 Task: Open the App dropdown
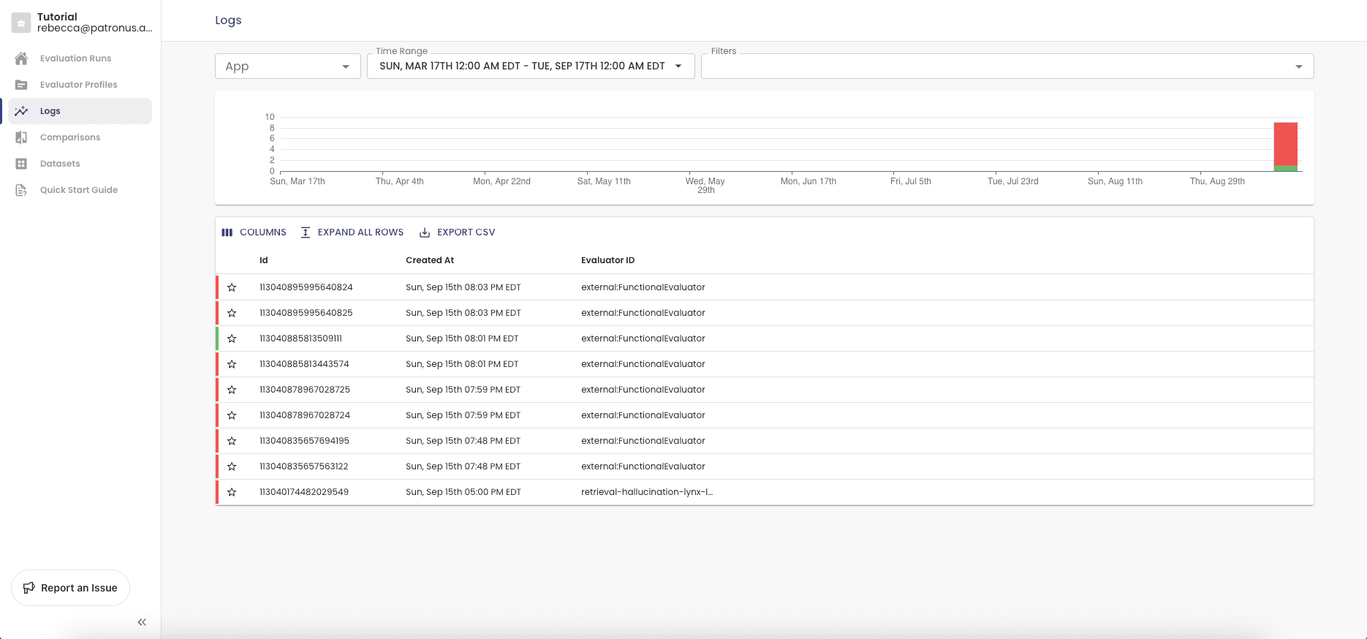click(x=287, y=67)
